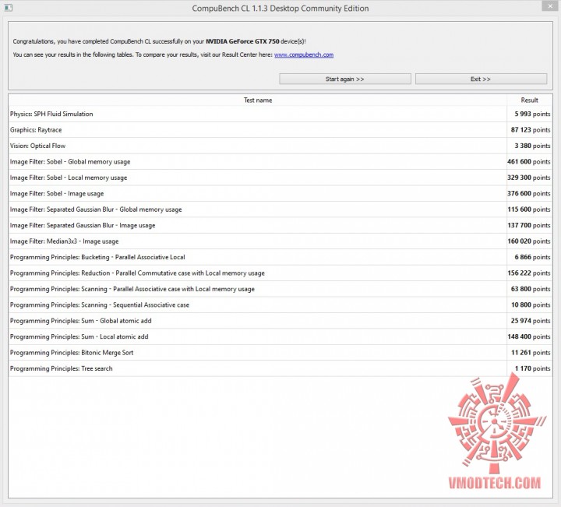Click the 1 170 points result
The width and height of the screenshot is (561, 507).
(532, 368)
